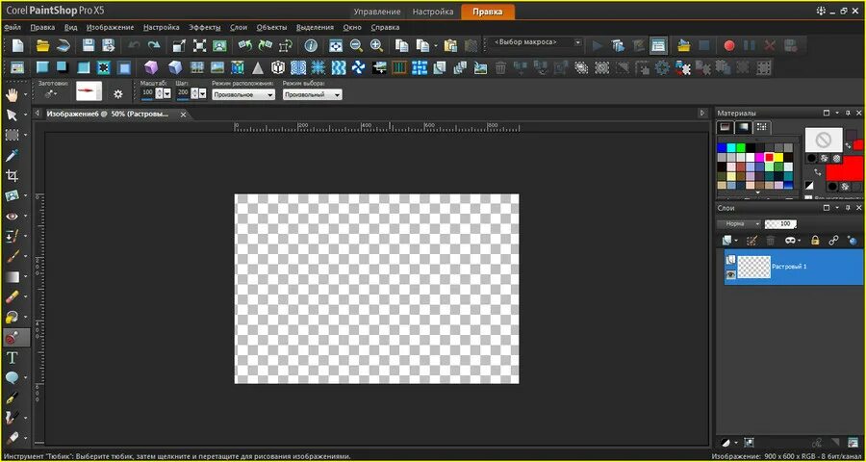Toggle auto-hide pin of Слои panel
Screen dimensions: 866x462
point(848,208)
